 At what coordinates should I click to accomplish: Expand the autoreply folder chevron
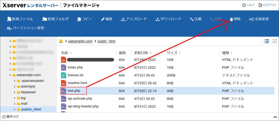(x=14, y=87)
